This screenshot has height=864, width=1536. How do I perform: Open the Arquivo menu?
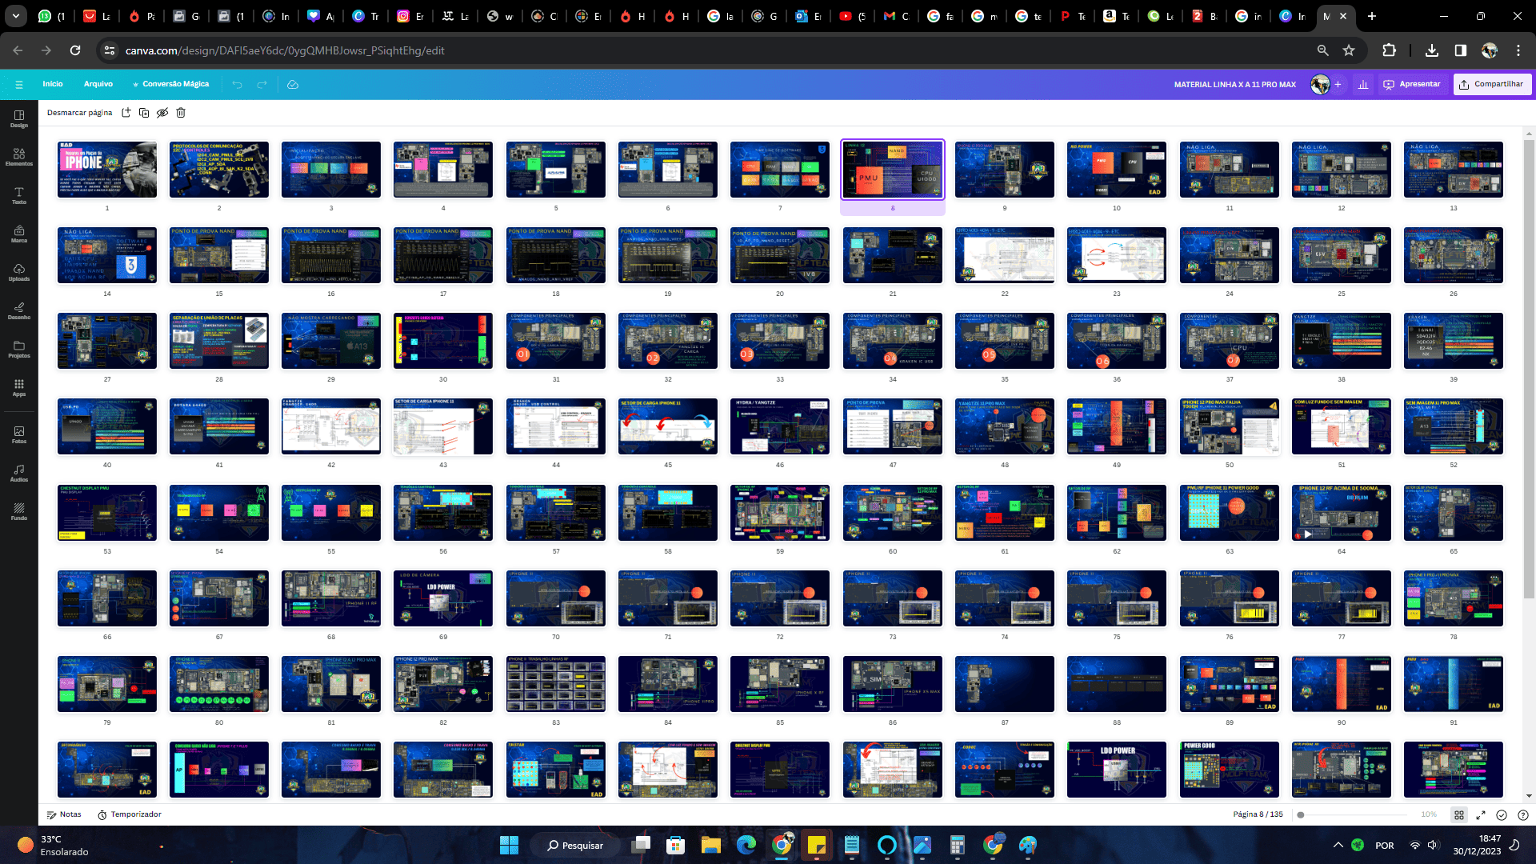point(98,84)
